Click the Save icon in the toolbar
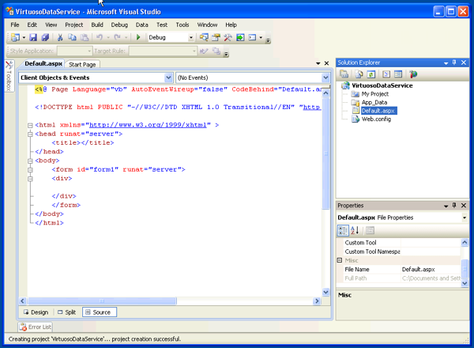Viewport: 474px width, 348px height. (34, 37)
